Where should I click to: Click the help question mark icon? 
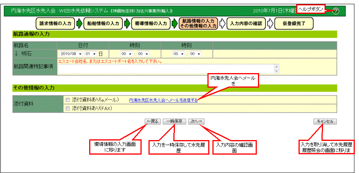(336, 11)
